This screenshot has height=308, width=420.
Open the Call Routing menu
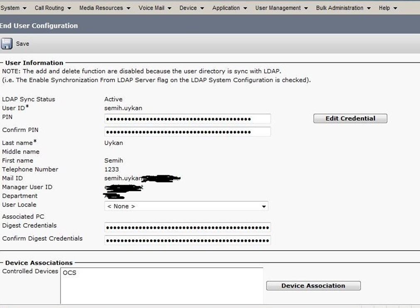click(x=52, y=8)
